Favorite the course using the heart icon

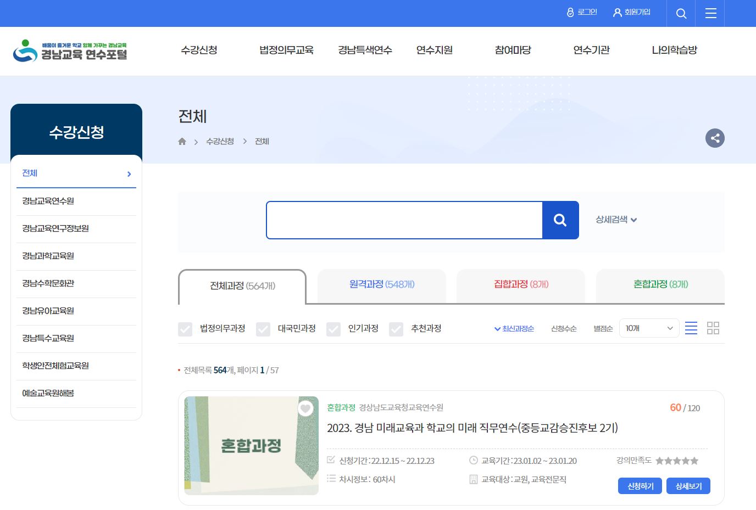(x=305, y=408)
